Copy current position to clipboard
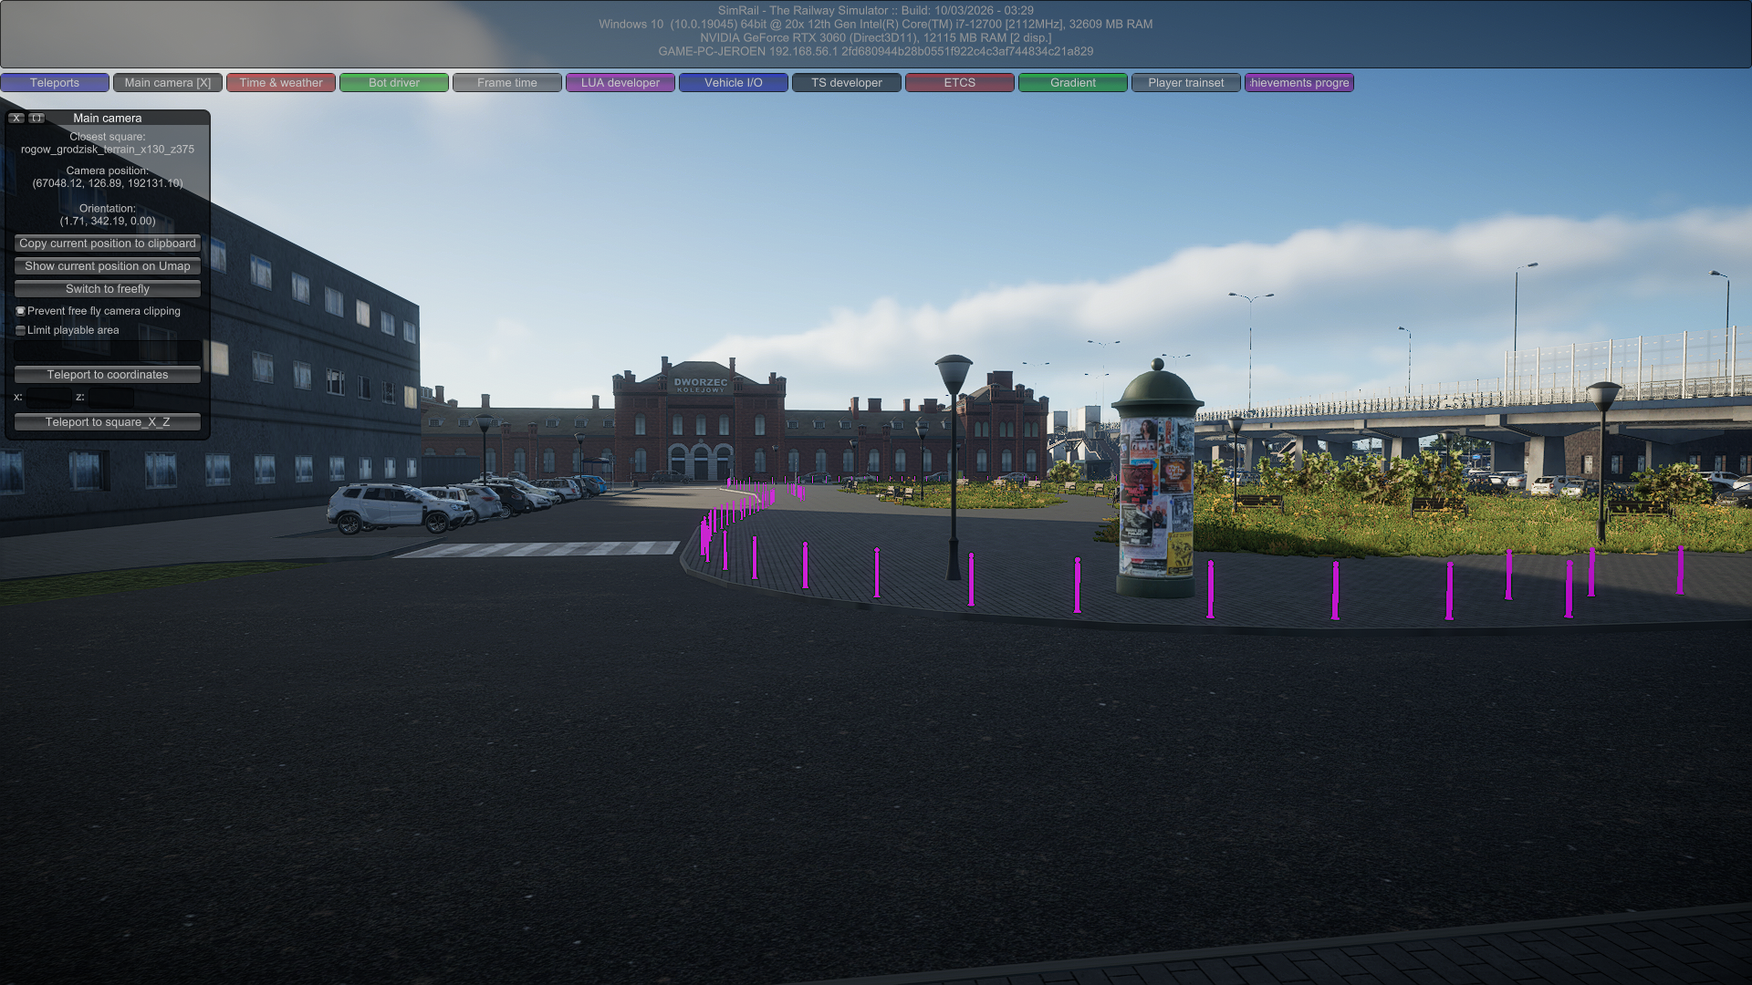The height and width of the screenshot is (985, 1752). [108, 244]
